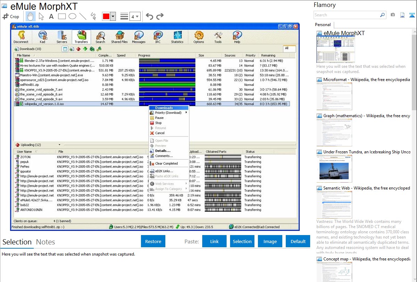The height and width of the screenshot is (282, 417).
Task: Choose Pause in the context menu
Action: 168,118
